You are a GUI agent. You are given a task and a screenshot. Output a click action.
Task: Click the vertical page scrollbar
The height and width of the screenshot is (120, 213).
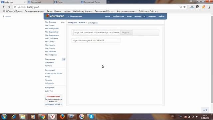coord(212,59)
